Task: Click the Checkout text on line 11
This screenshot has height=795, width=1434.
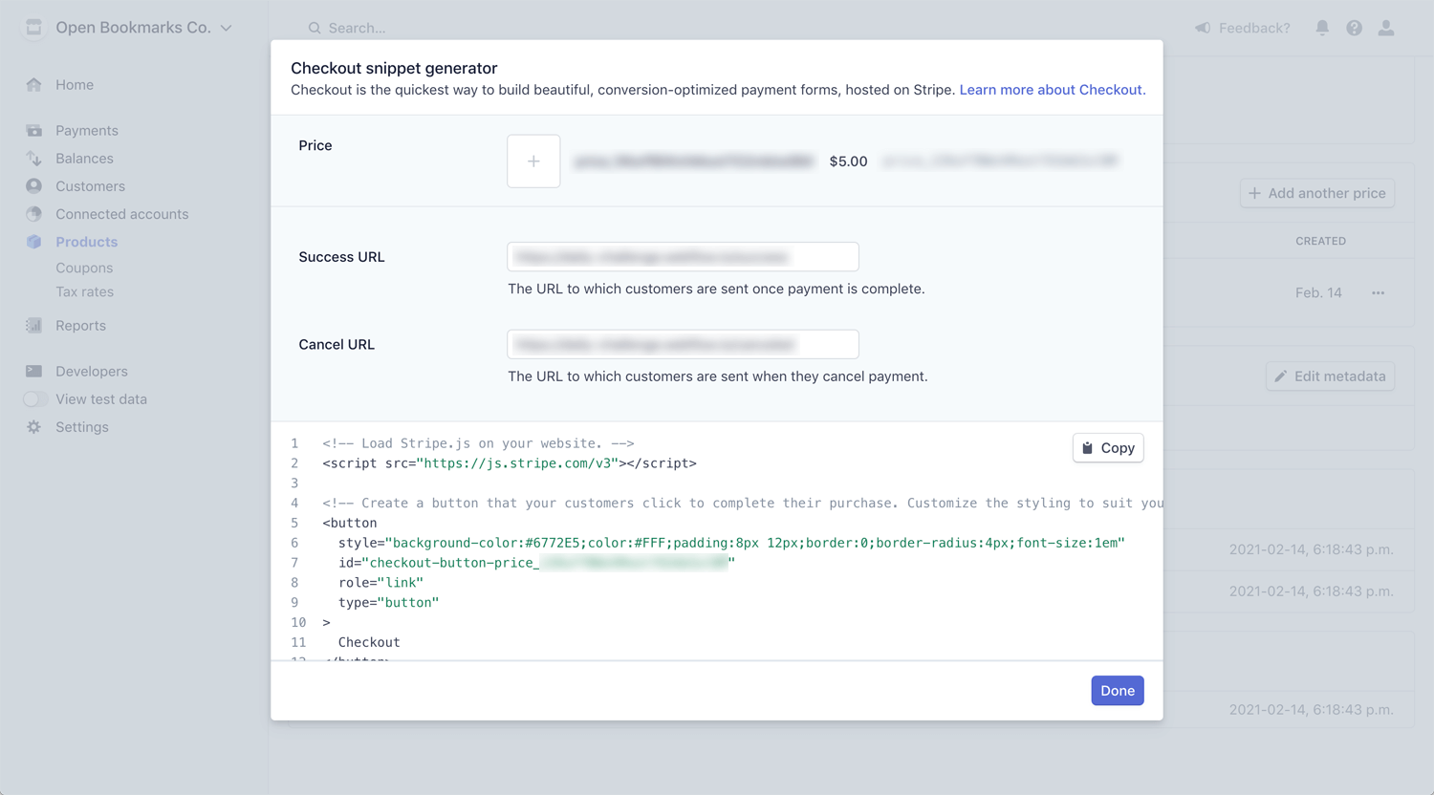Action: [369, 643]
